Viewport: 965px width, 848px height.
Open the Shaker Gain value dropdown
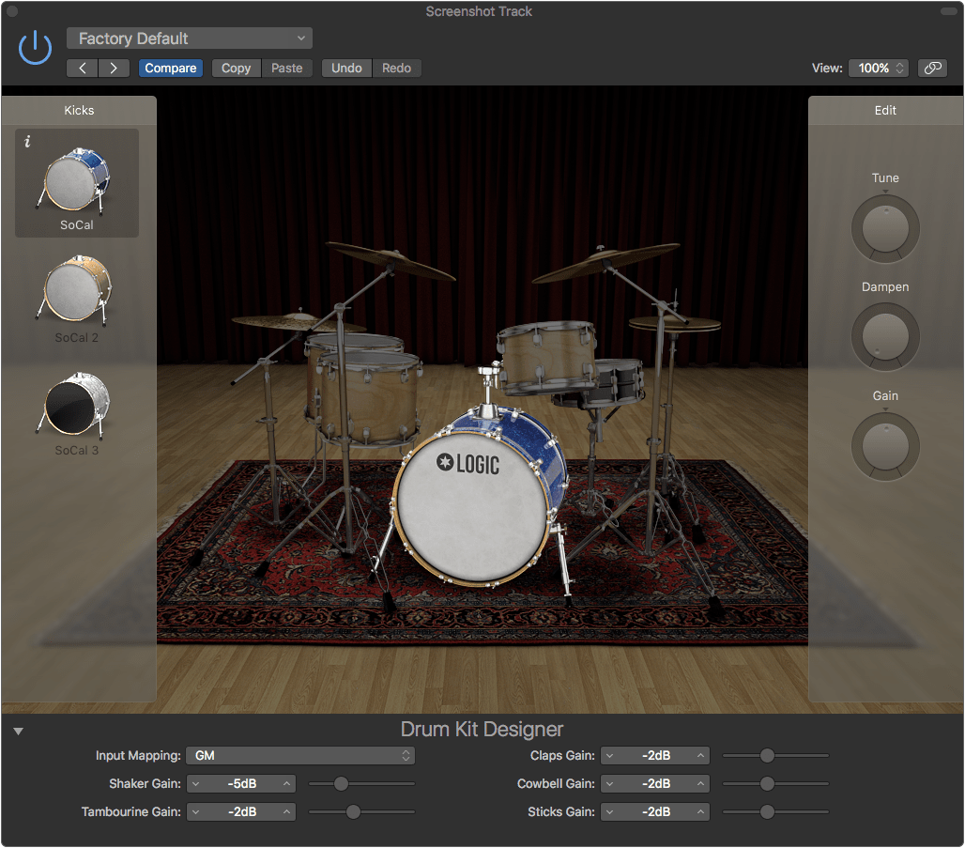pos(240,783)
